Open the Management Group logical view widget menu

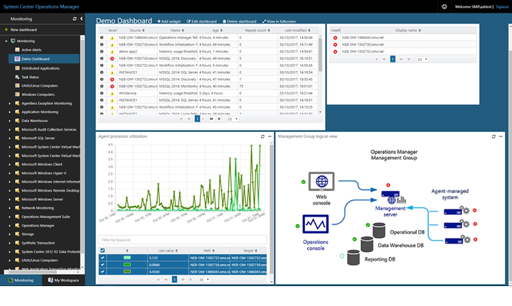pyautogui.click(x=501, y=136)
